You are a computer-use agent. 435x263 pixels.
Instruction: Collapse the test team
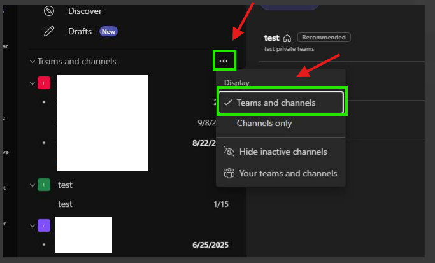[x=32, y=185]
